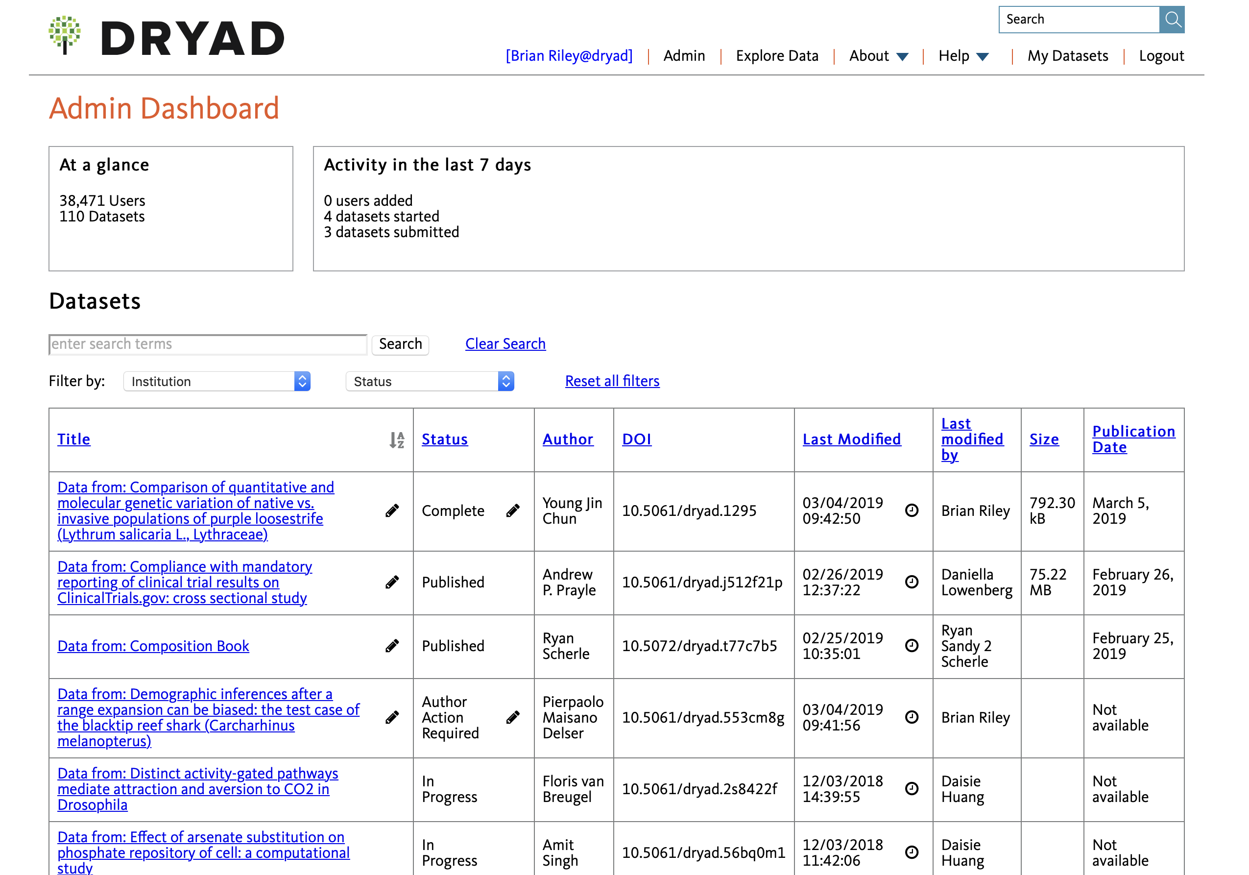Open edit pencil for blacktip reef shark dataset
This screenshot has width=1249, height=875.
click(391, 718)
